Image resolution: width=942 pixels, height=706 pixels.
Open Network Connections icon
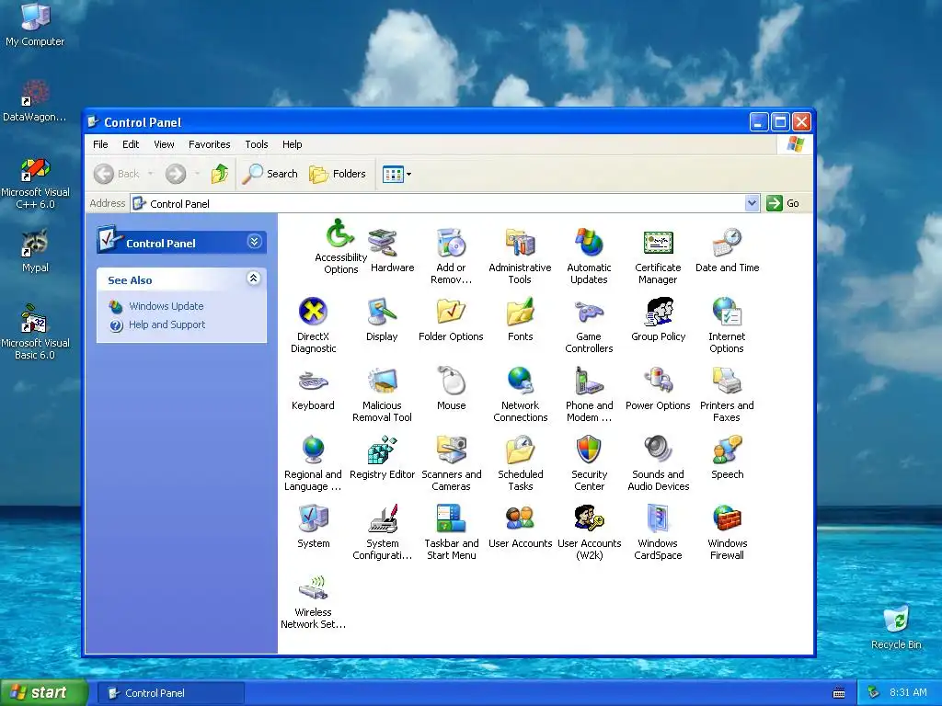521,394
